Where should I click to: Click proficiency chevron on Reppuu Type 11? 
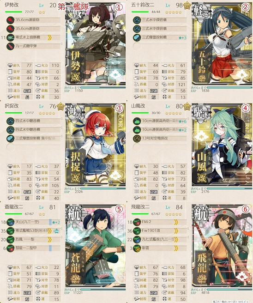point(49,240)
